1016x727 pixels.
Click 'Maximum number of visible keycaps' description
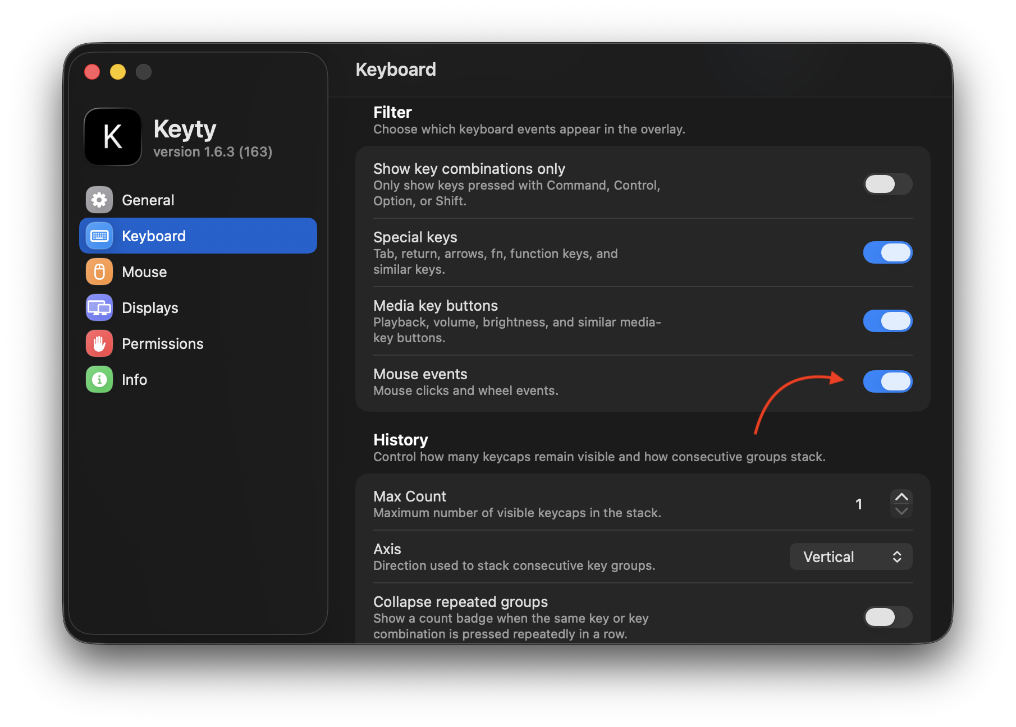(517, 513)
